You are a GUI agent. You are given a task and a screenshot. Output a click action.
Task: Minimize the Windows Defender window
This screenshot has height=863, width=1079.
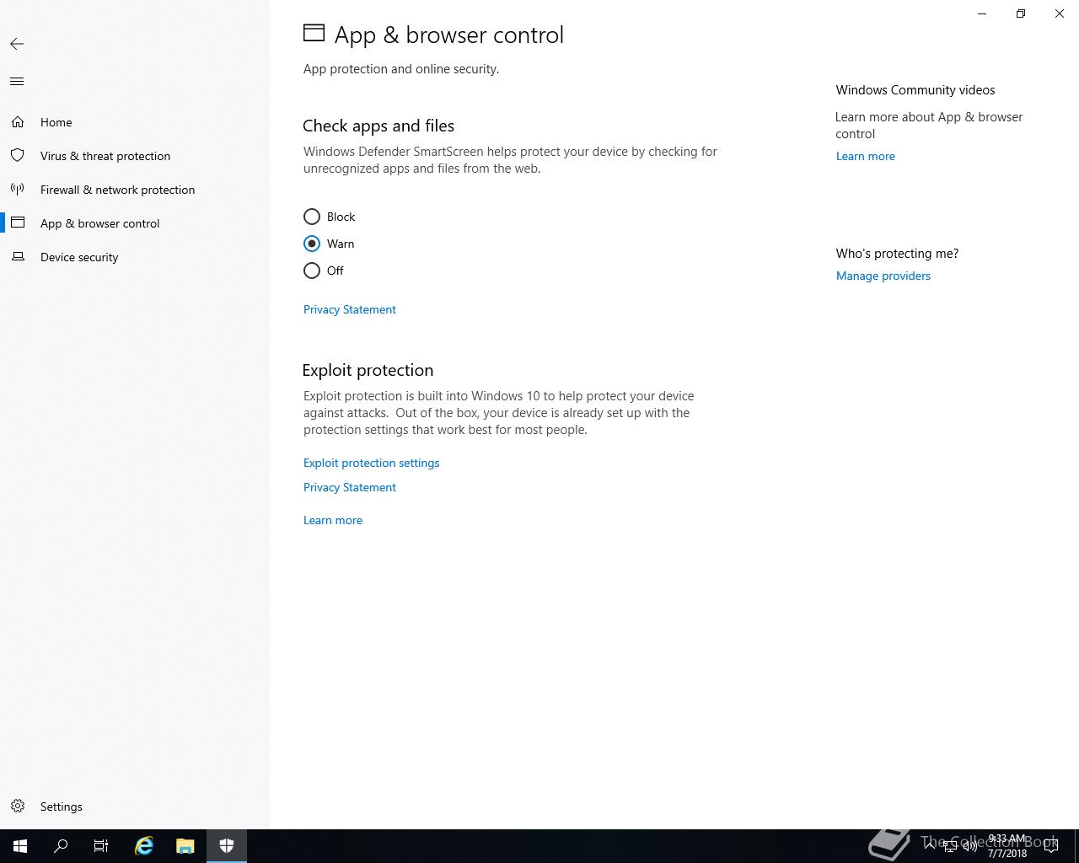982,13
